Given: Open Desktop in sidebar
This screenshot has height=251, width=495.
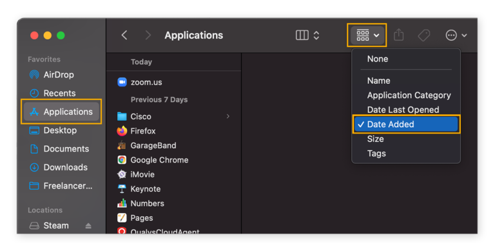Looking at the screenshot, I should coord(60,130).
